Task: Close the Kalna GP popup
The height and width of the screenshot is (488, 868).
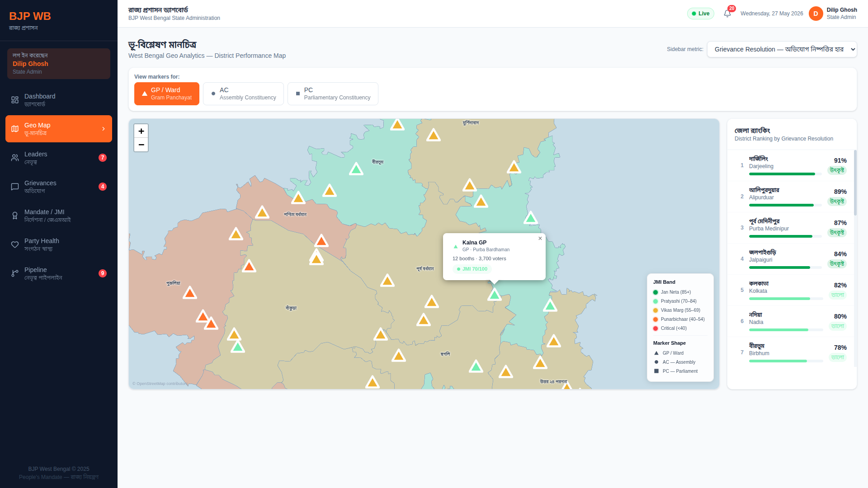Action: tap(540, 239)
